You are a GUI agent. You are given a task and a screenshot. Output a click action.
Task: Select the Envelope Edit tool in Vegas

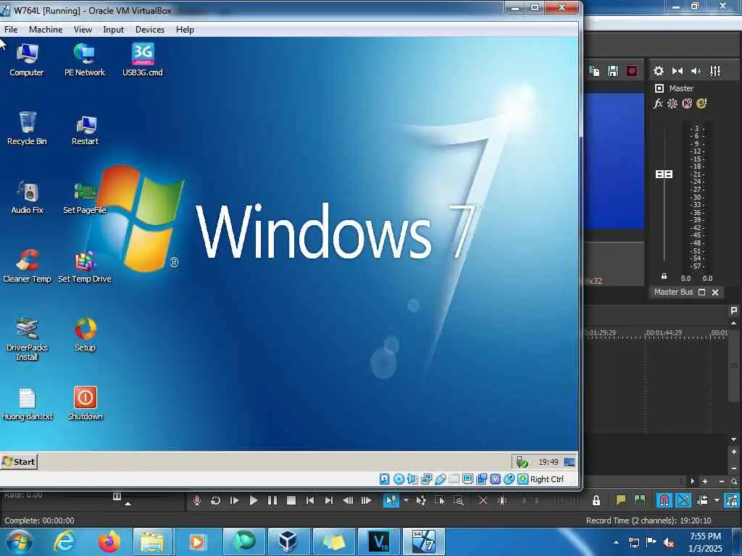[421, 500]
